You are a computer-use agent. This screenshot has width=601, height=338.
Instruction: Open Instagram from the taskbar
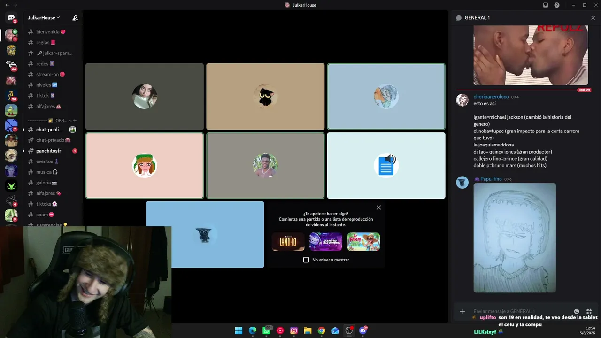click(294, 330)
